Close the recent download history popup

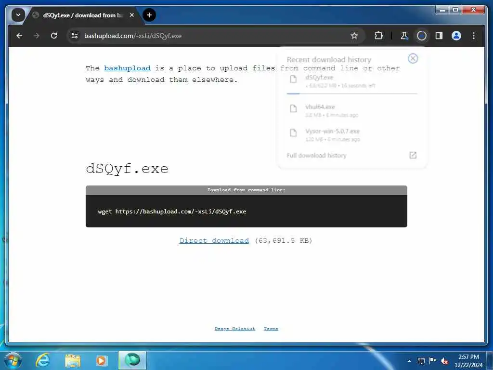(413, 58)
